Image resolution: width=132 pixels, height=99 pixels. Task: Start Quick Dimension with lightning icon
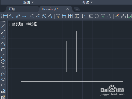pyautogui.click(x=58, y=16)
